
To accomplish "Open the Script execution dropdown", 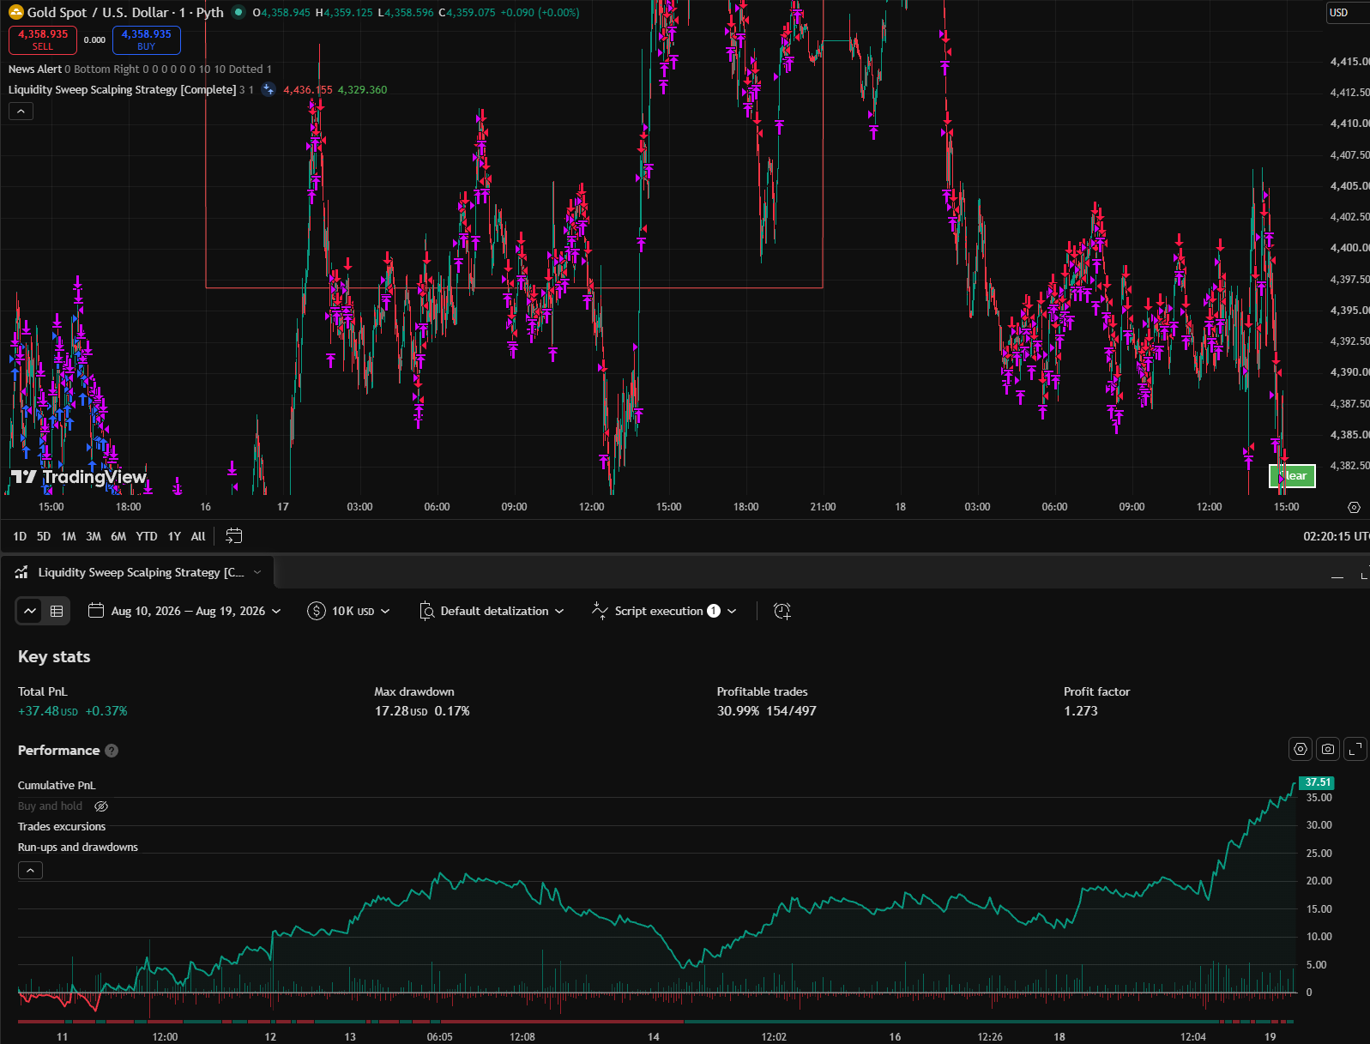I will coord(665,611).
